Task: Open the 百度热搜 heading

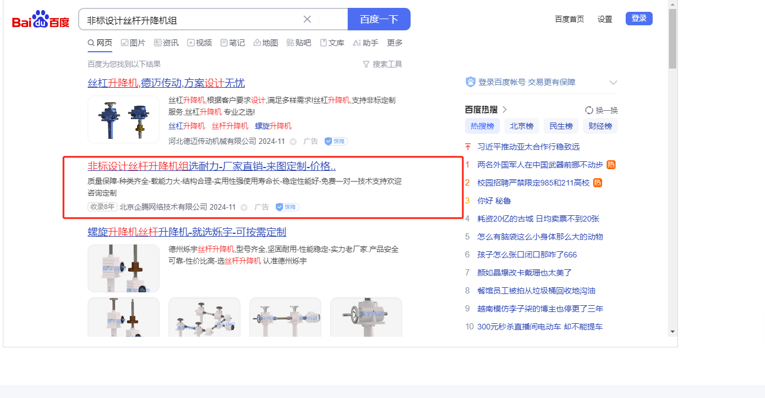Action: [481, 110]
